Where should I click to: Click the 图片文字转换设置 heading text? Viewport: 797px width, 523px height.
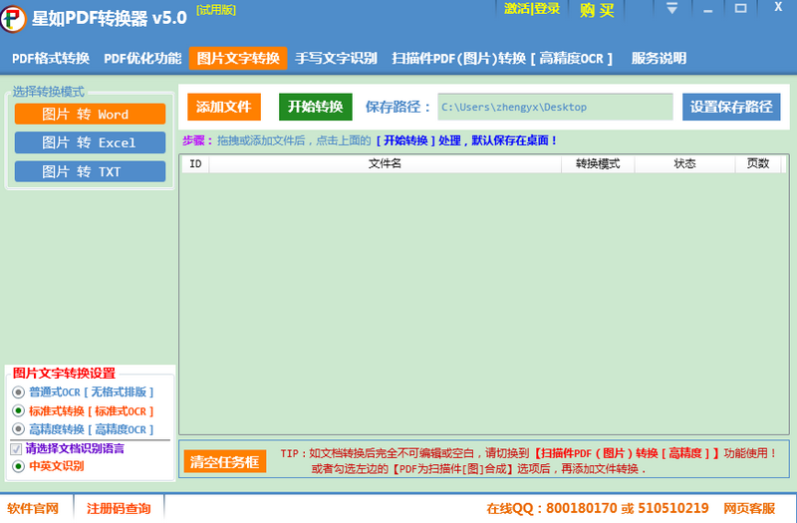point(64,373)
